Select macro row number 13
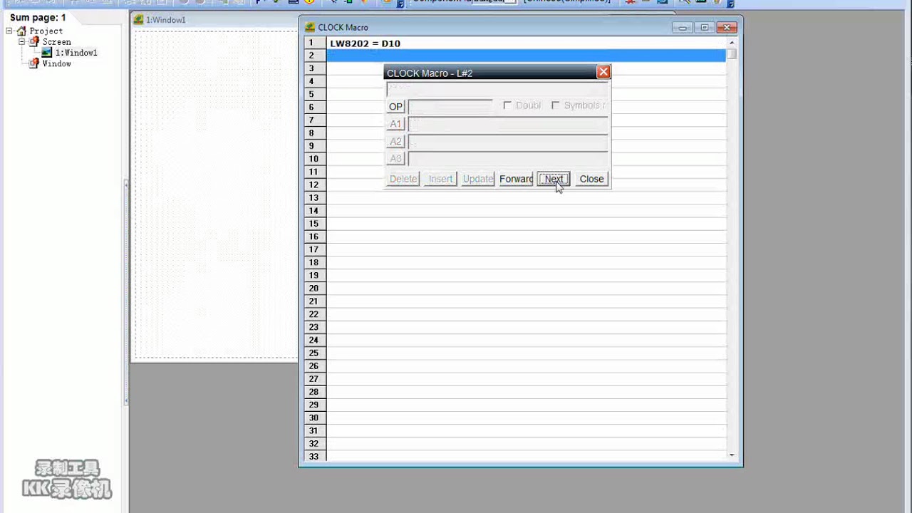Screen dimensions: 912x513 pos(313,197)
